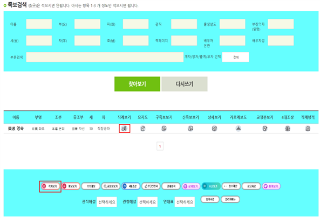The image size is (320, 218).
Task: Click the 직계보기 icon in the 영숙 row
Action: [124, 129]
